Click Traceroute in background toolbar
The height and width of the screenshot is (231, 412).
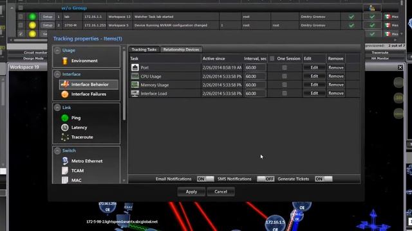(380, 53)
